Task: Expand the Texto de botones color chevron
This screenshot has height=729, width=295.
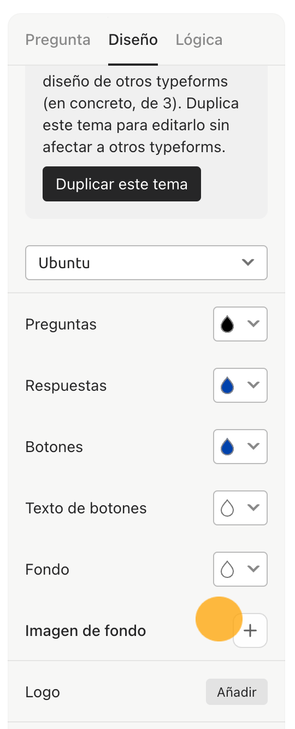Action: [253, 507]
